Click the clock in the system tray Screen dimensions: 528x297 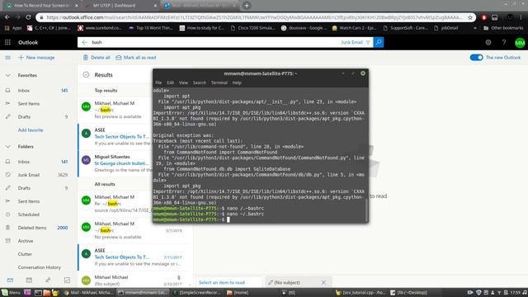[x=515, y=293]
